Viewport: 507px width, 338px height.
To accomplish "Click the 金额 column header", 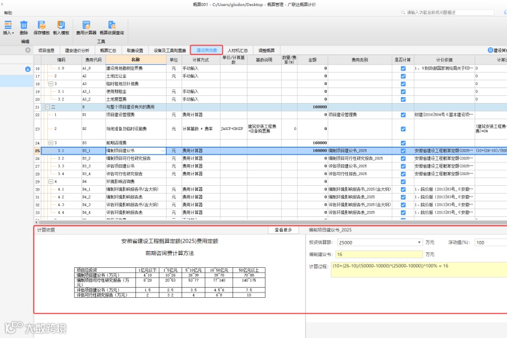I will click(x=312, y=60).
